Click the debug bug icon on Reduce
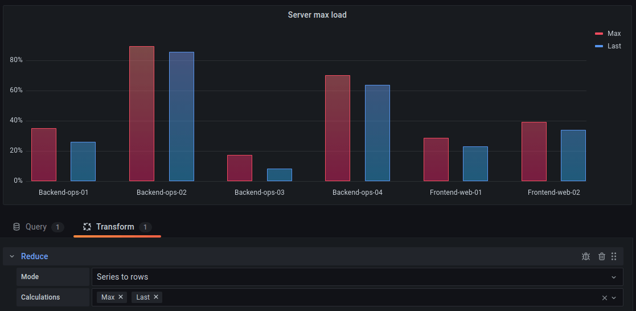This screenshot has width=636, height=311. point(586,256)
